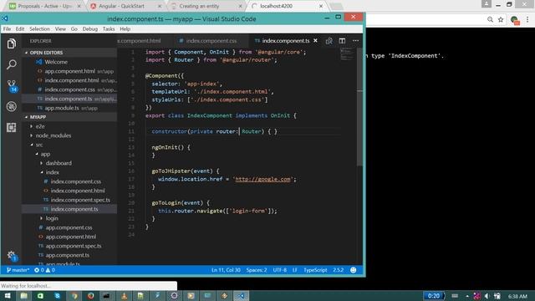Click Ln 11, Col 30 in status bar
The height and width of the screenshot is (301, 535).
coord(226,270)
